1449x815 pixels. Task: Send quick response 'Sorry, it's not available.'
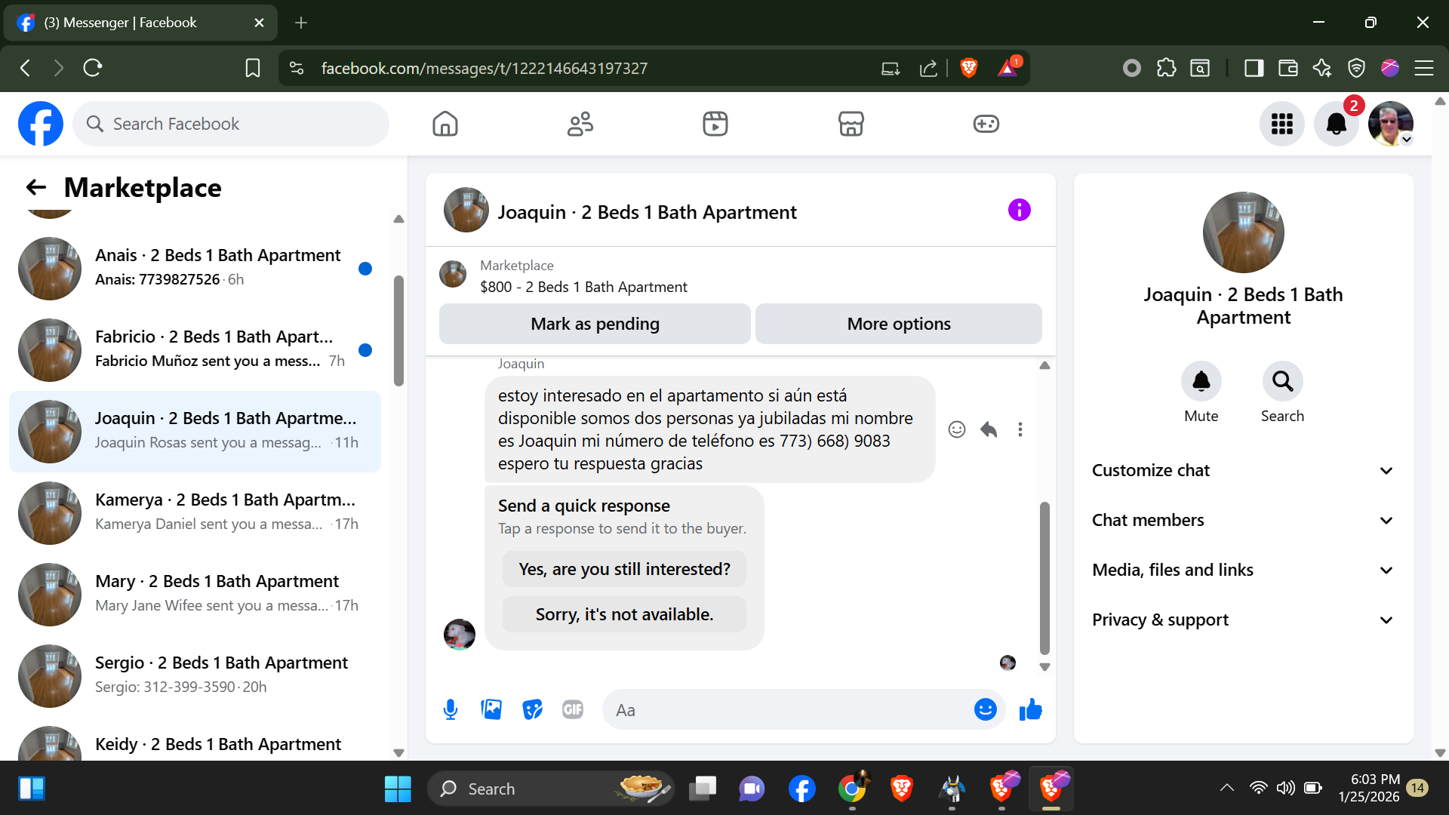(x=624, y=614)
